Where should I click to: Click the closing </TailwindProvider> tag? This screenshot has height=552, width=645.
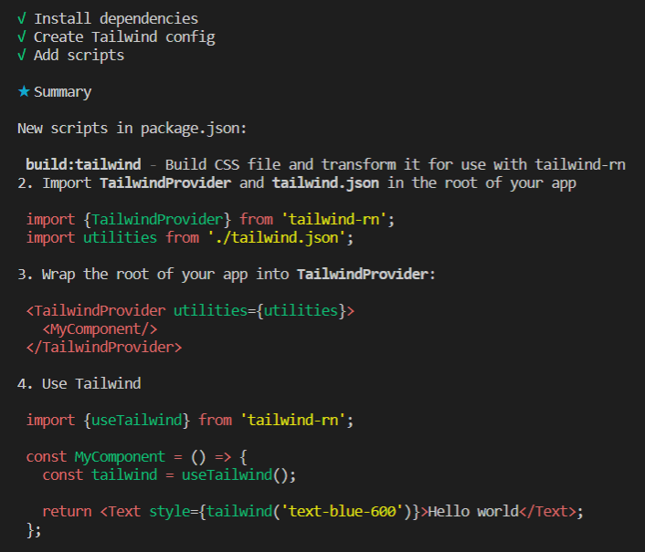(104, 348)
